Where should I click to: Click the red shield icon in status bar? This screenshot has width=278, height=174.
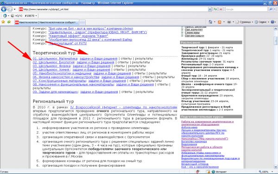[x=198, y=172]
